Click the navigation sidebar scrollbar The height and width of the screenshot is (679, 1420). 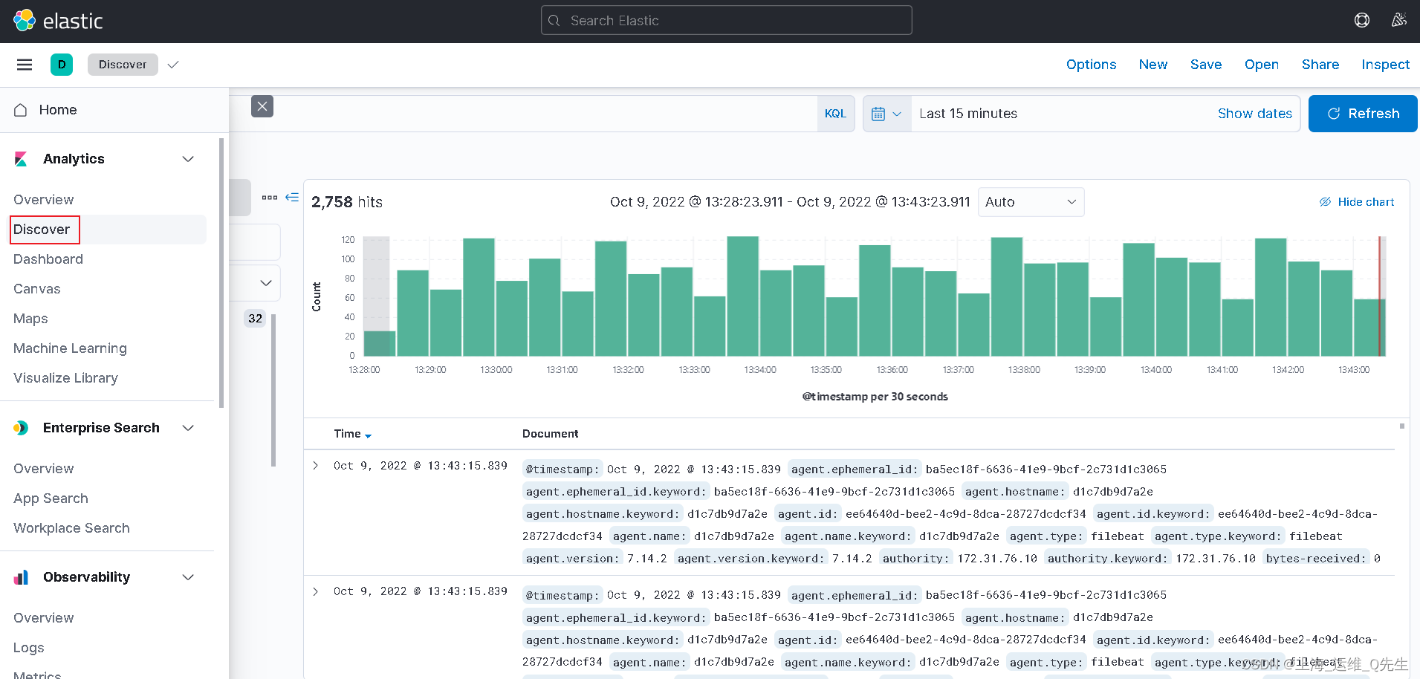click(x=221, y=273)
